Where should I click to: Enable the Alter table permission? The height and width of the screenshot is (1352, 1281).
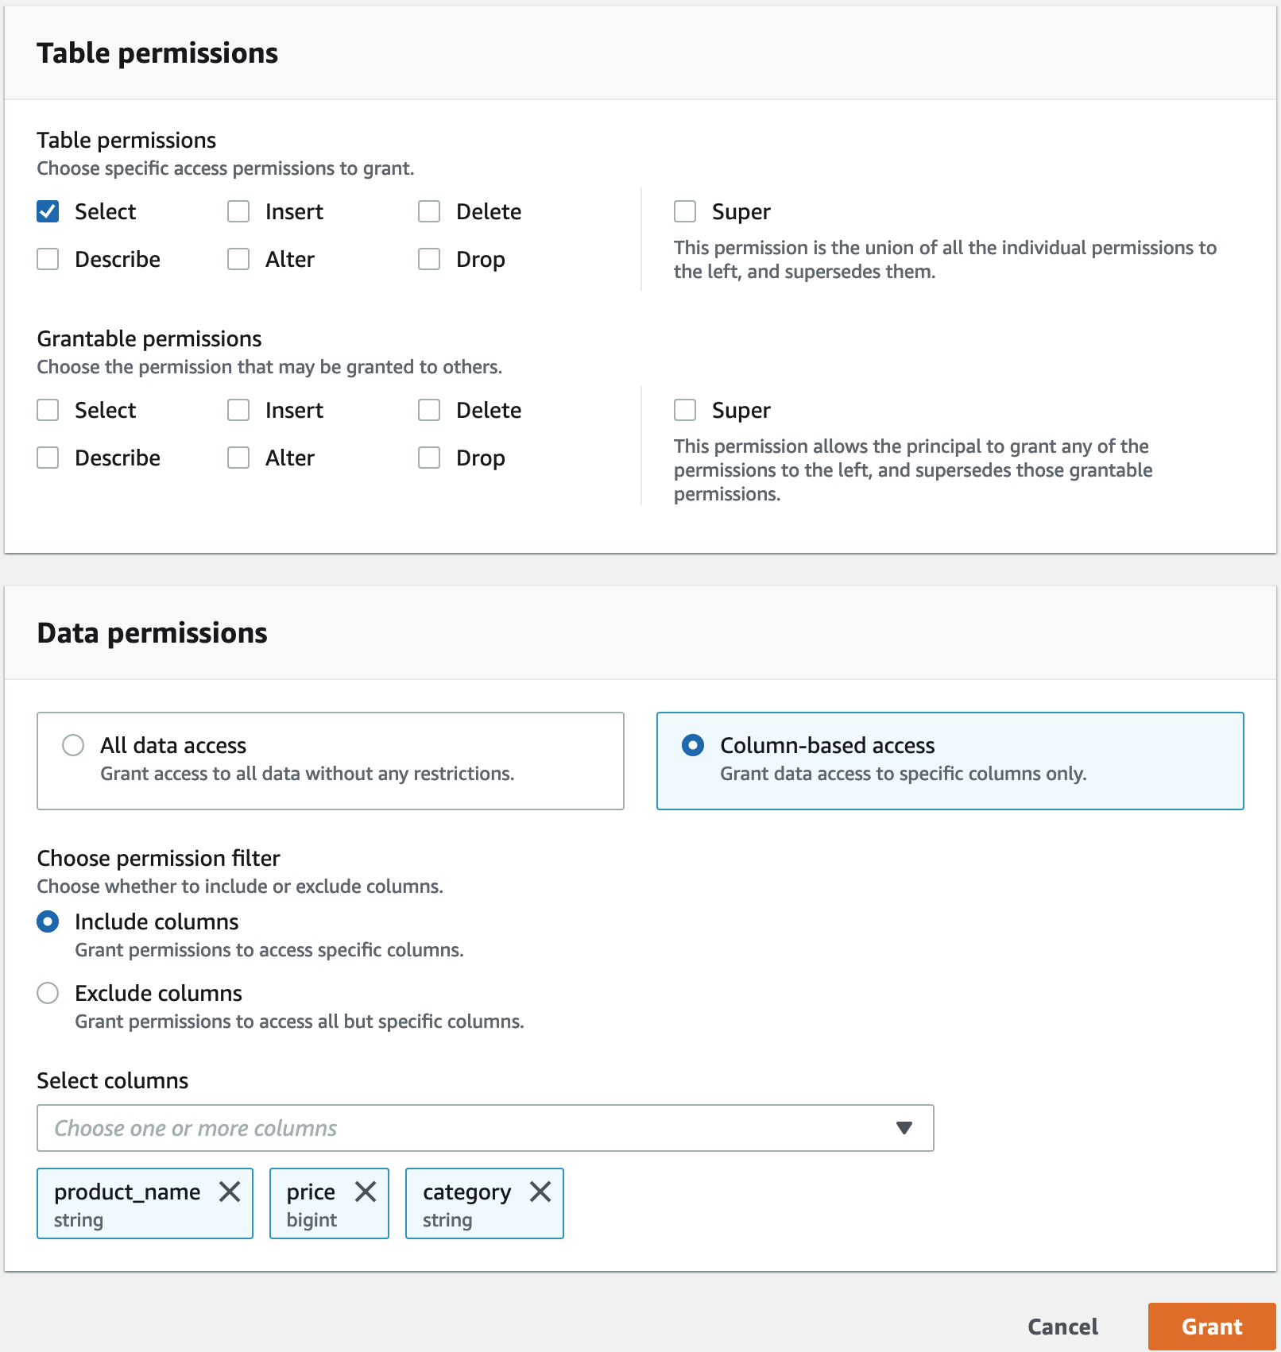(x=238, y=258)
